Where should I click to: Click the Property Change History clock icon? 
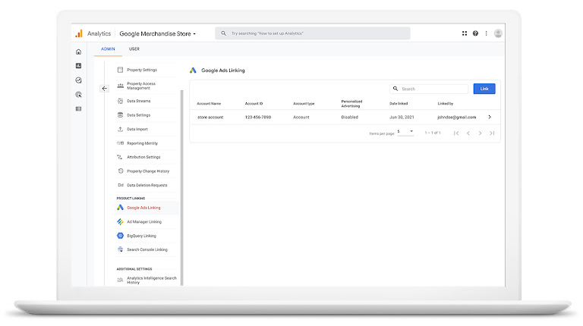pos(121,171)
